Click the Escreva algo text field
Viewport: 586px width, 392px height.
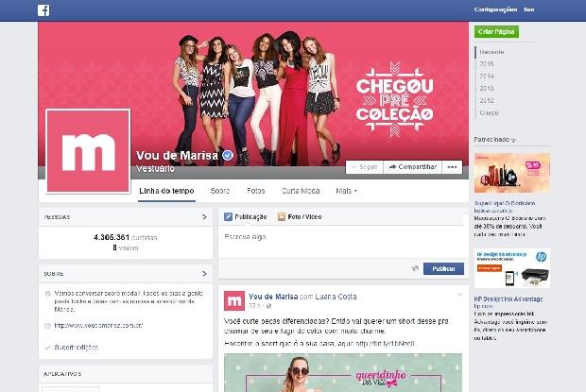341,241
